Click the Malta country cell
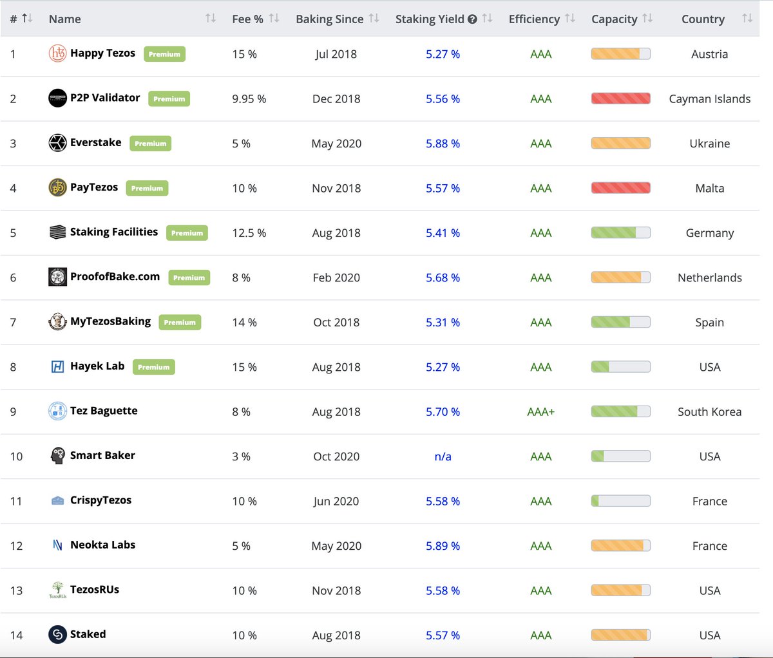 click(x=709, y=188)
